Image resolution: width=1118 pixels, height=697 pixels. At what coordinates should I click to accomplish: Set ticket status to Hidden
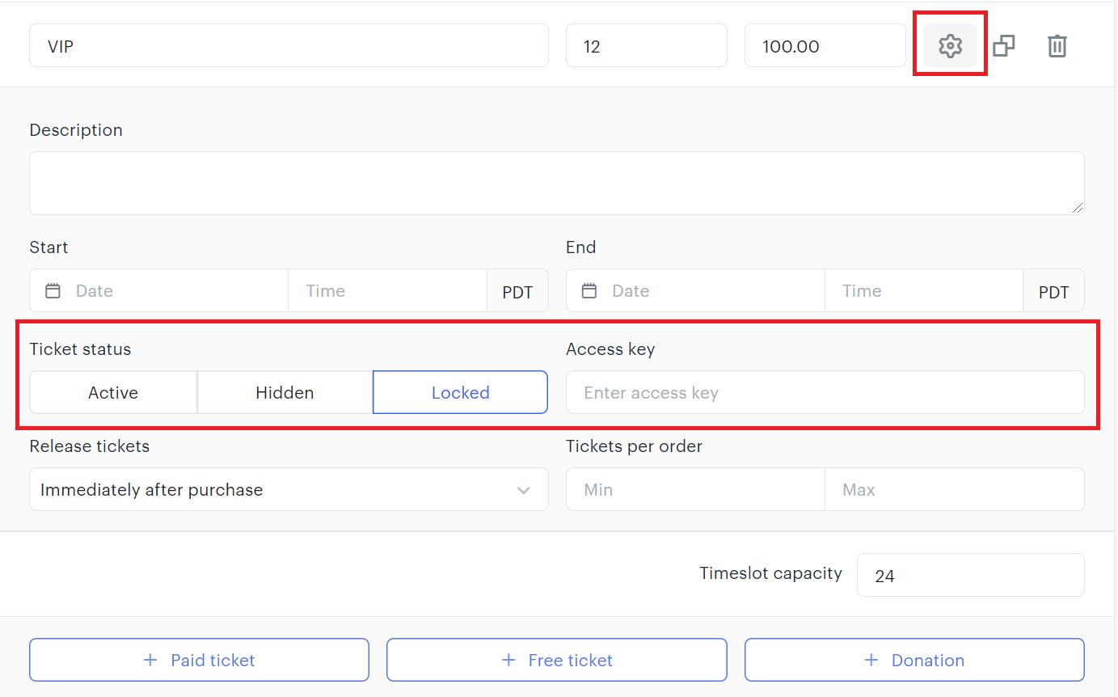tap(285, 393)
